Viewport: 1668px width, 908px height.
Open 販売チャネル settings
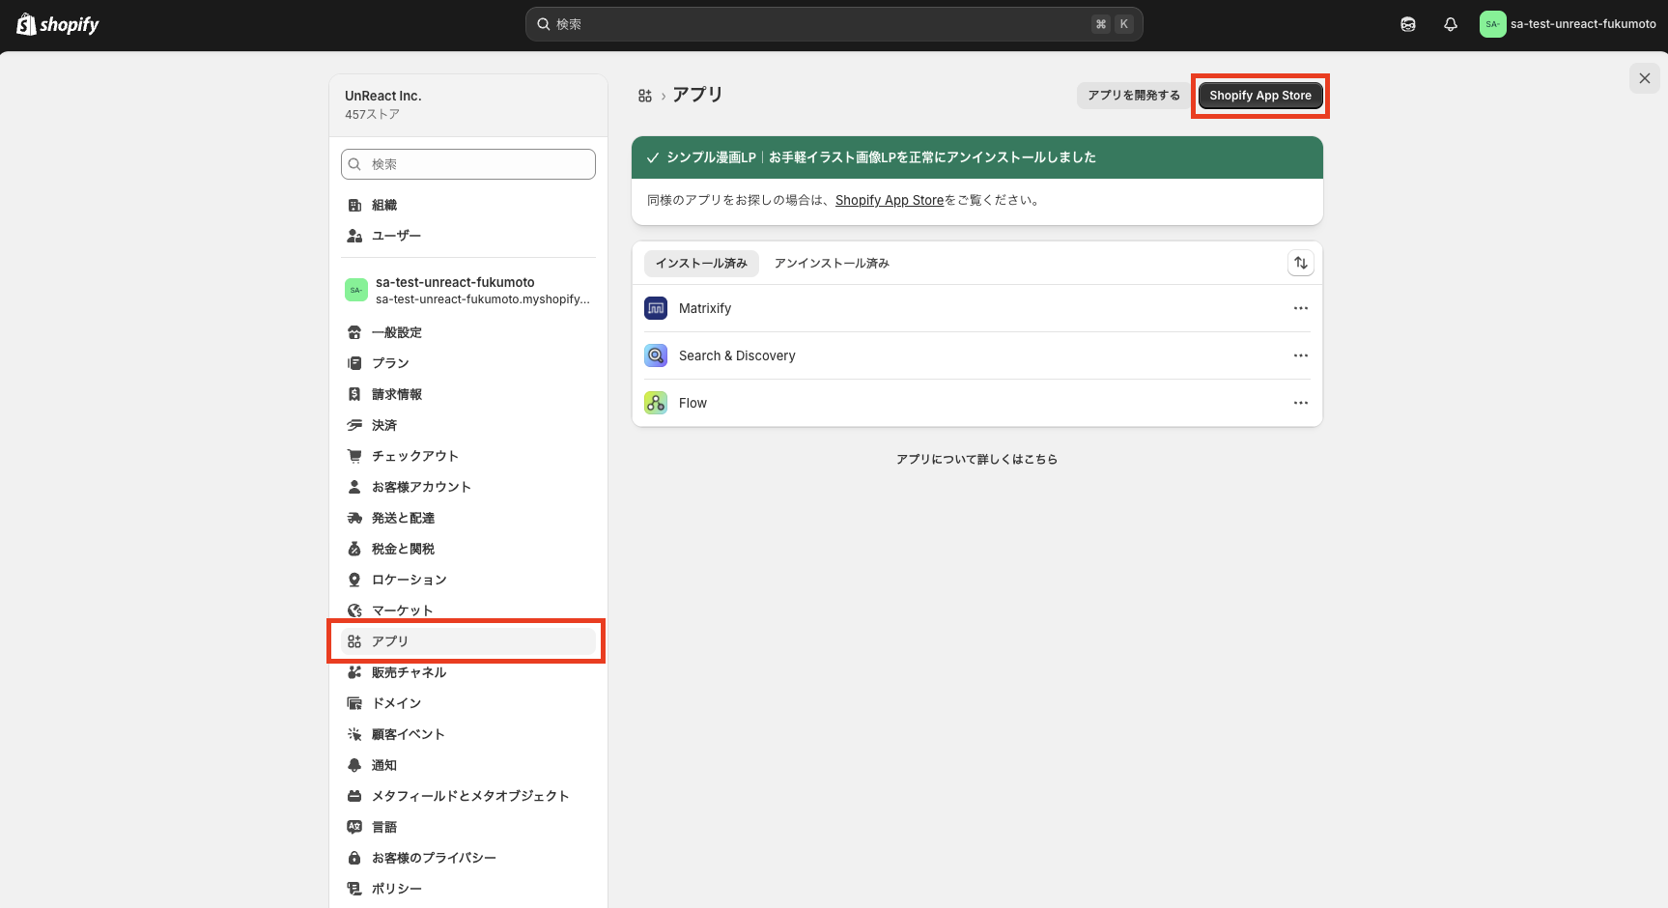(x=468, y=672)
